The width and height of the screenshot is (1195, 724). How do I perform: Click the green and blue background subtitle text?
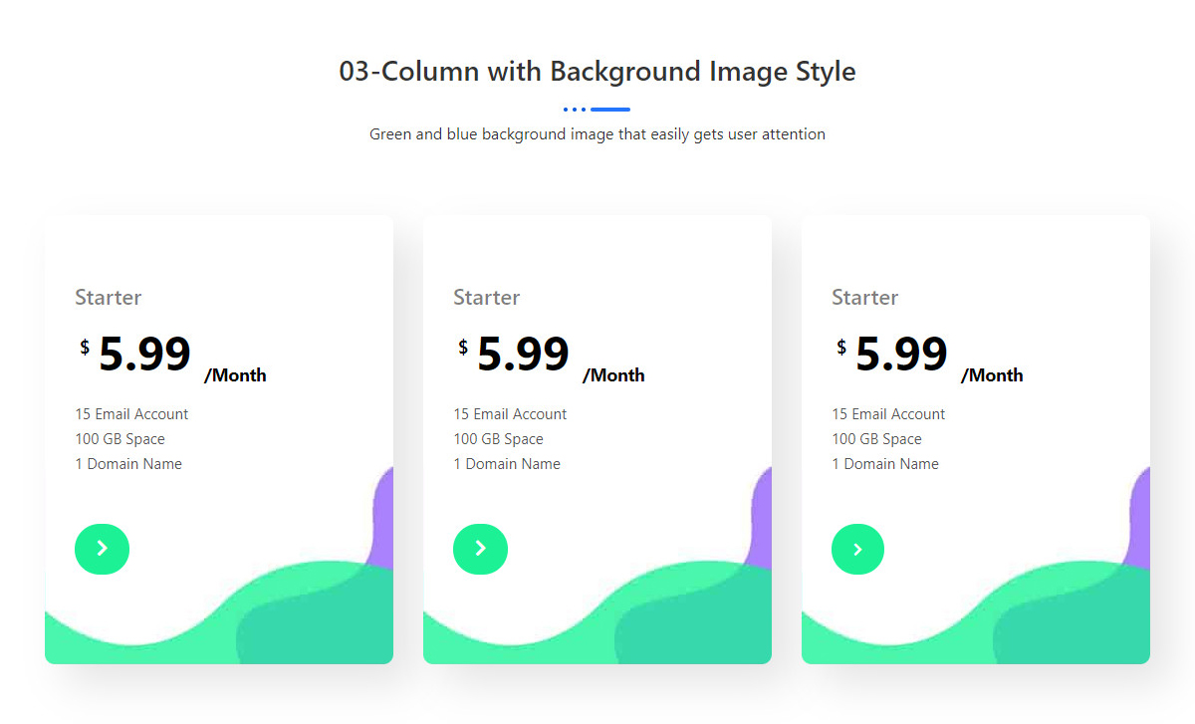(597, 133)
